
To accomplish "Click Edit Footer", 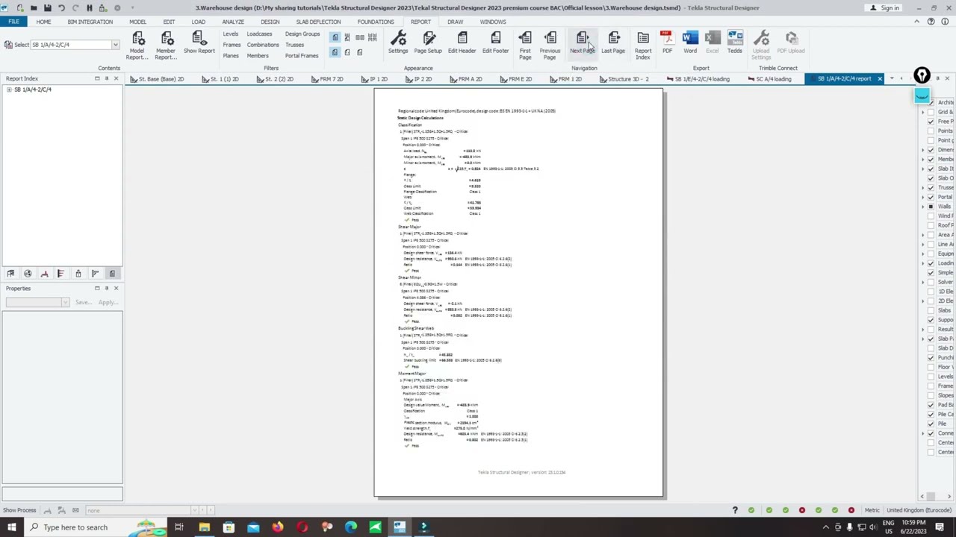I will point(495,43).
